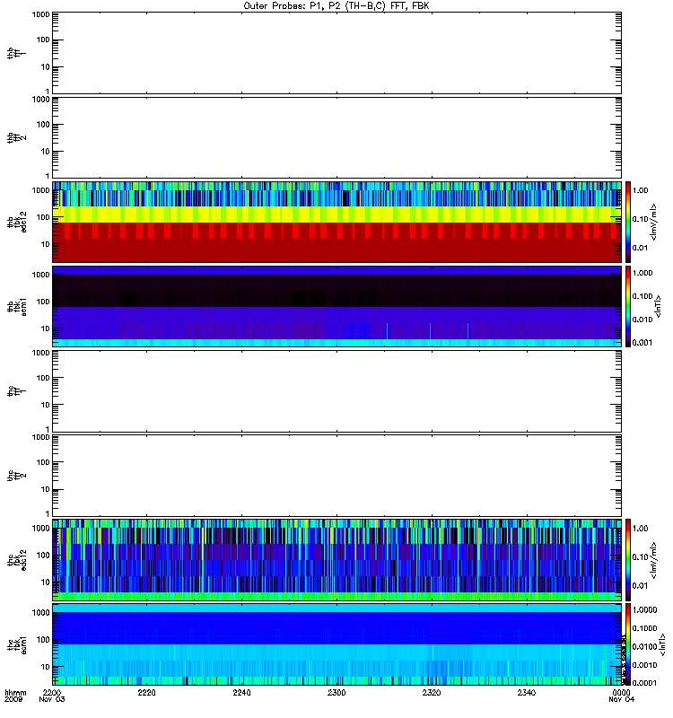Image resolution: width=673 pixels, height=718 pixels.
Task: Click the "0000" time axis label
Action: 621,693
